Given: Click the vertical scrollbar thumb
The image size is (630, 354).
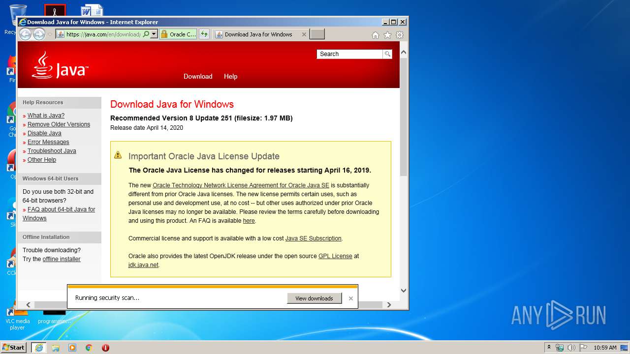Looking at the screenshot, I should [404, 117].
